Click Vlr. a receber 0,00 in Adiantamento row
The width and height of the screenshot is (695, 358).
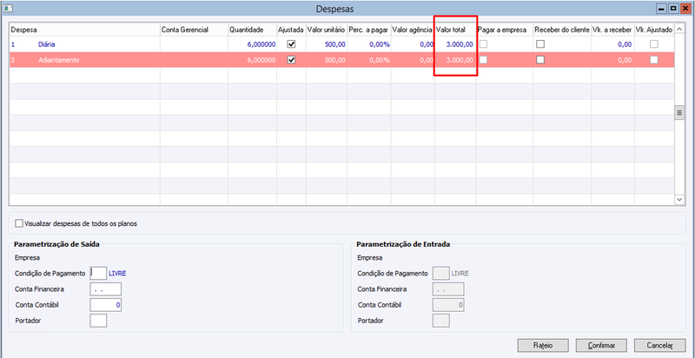(x=625, y=60)
